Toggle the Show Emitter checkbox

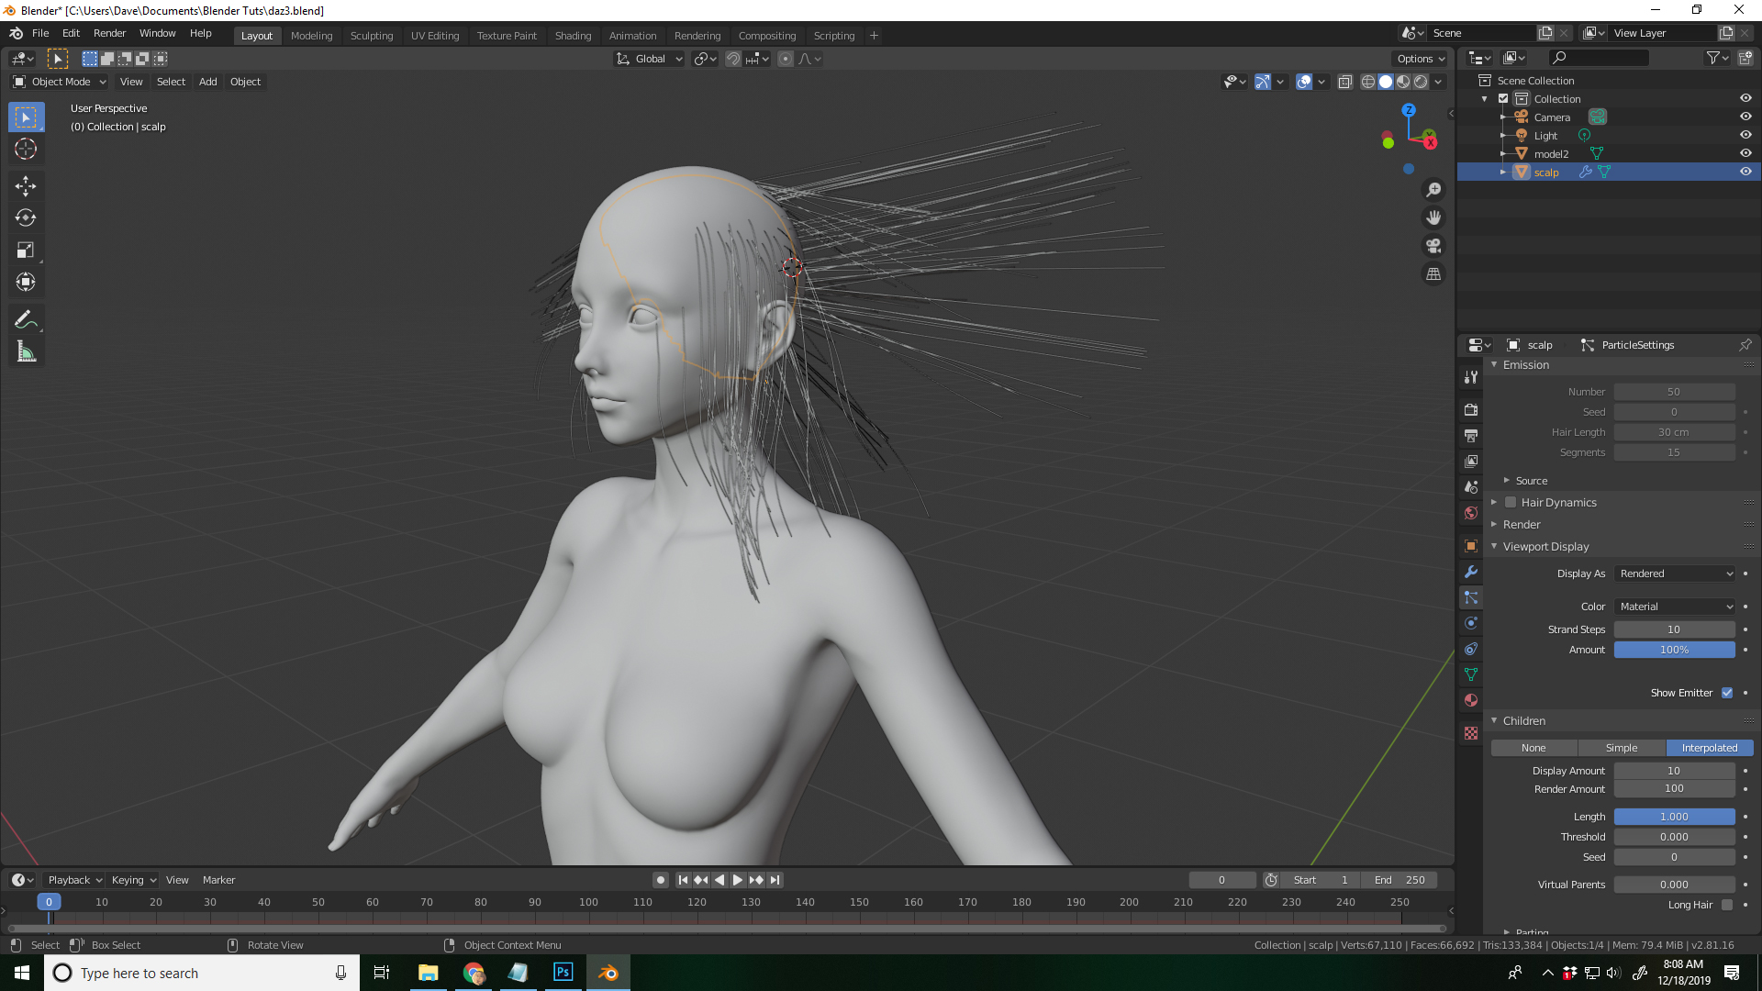click(1727, 693)
